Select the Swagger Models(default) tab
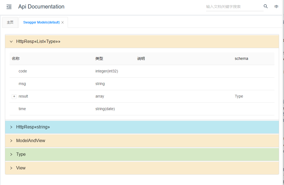Viewport: 284px width, 185px height. pos(41,22)
